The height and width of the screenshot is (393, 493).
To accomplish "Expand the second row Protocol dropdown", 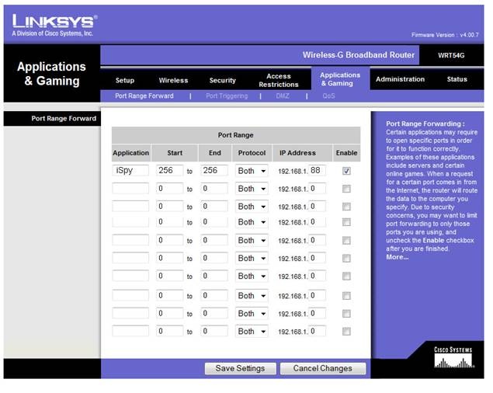I will 252,189.
